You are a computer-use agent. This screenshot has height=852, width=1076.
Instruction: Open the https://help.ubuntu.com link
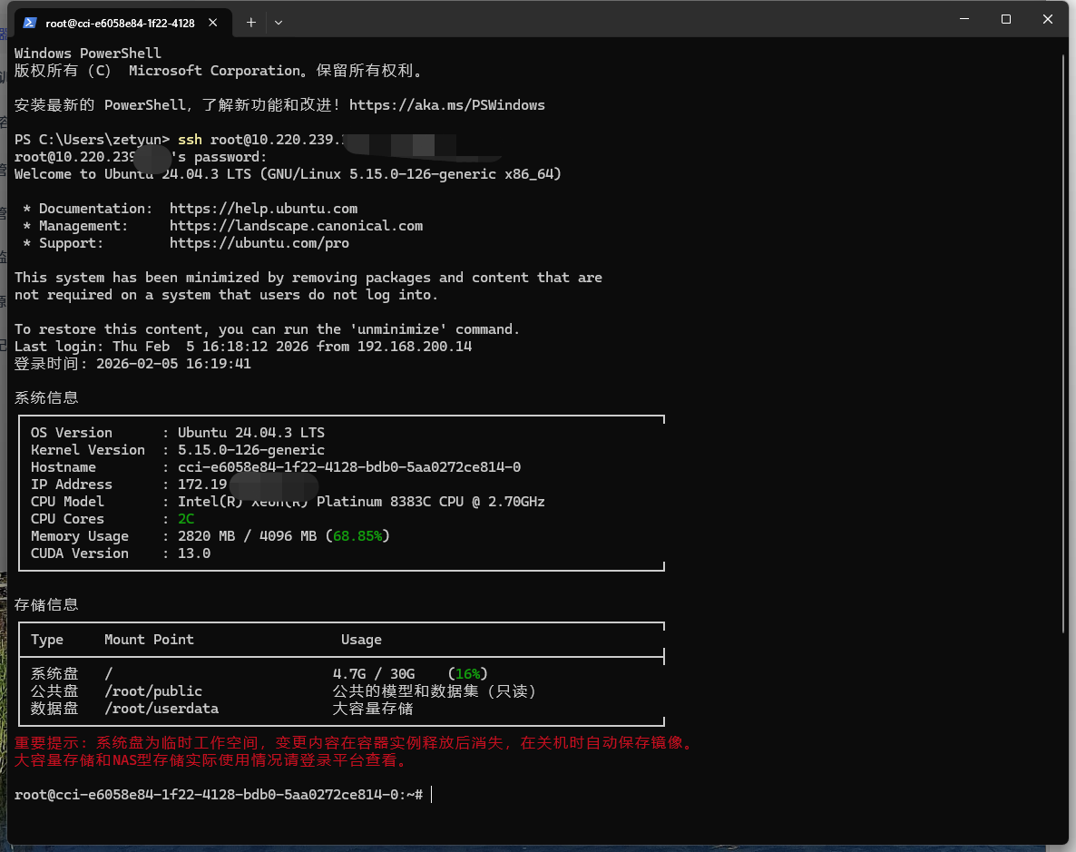[x=263, y=209]
